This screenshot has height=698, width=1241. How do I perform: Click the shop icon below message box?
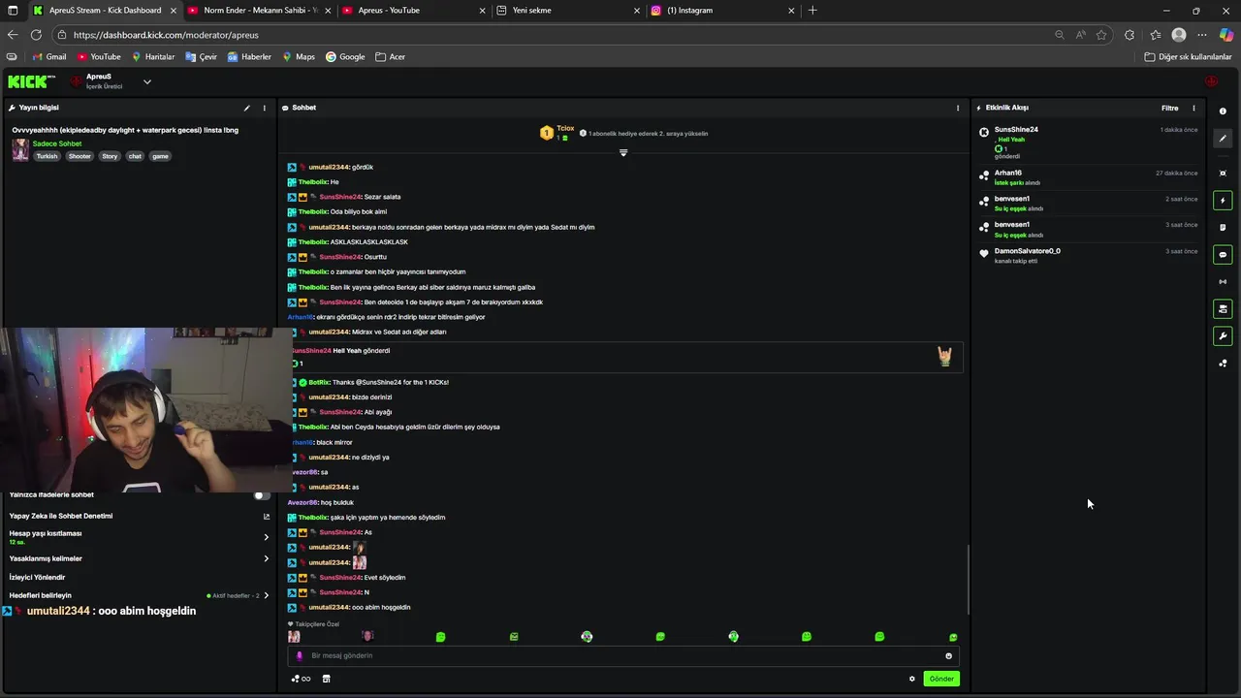[326, 679]
